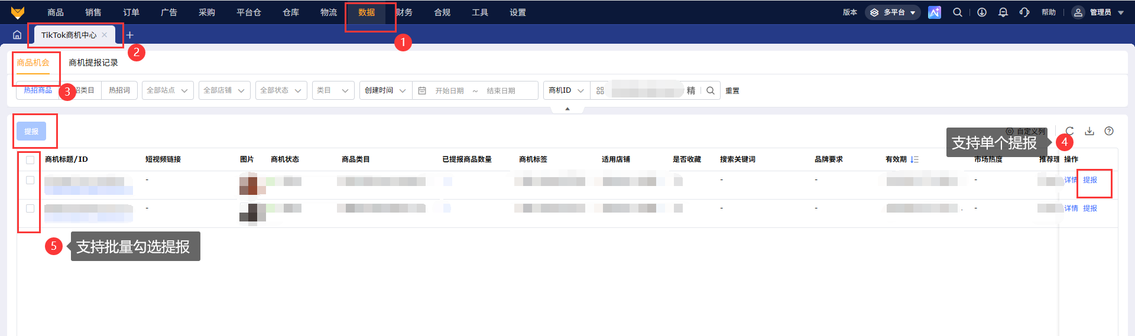Open the 商机ID dropdown
Image resolution: width=1135 pixels, height=336 pixels.
[x=566, y=90]
